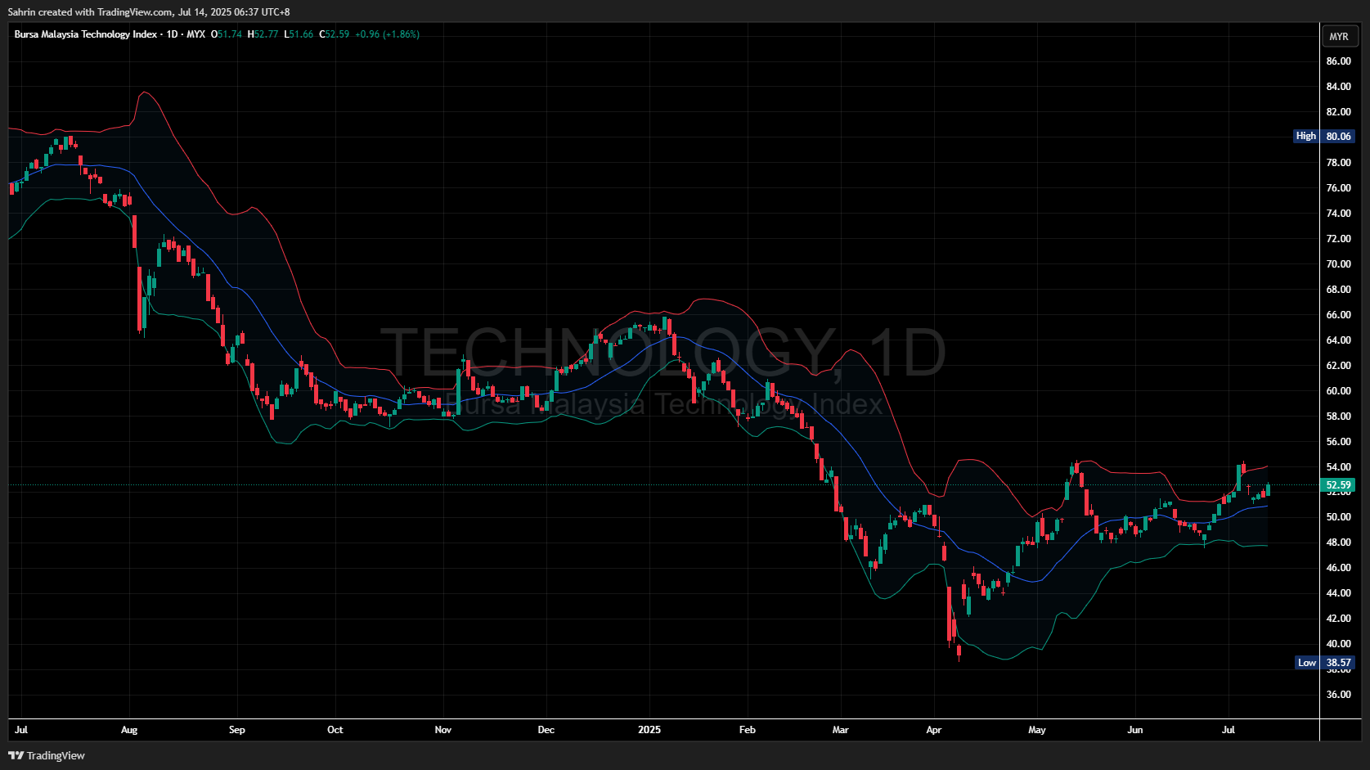The image size is (1370, 770).
Task: Click the Jul axis label following Jun
Action: [x=1229, y=730]
